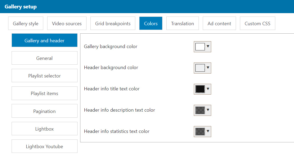Click the white Gallery background color swatch

pos(200,47)
